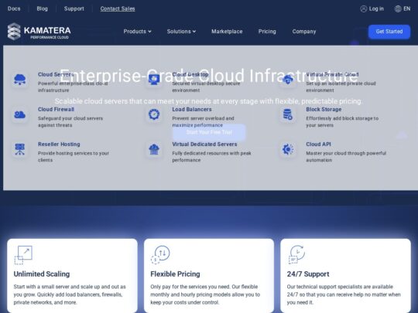
Task: Click the Kamatera logo
Action: coord(39,32)
